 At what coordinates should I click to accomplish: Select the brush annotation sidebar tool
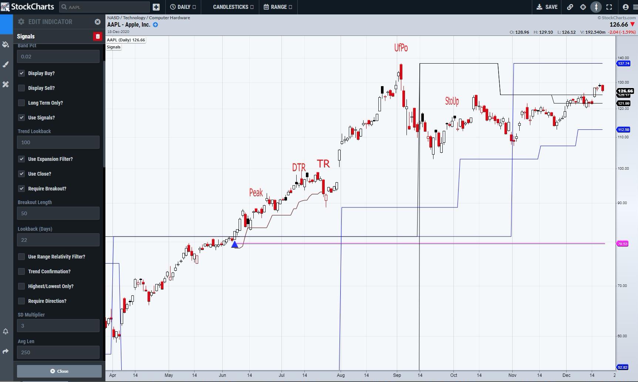[6, 64]
